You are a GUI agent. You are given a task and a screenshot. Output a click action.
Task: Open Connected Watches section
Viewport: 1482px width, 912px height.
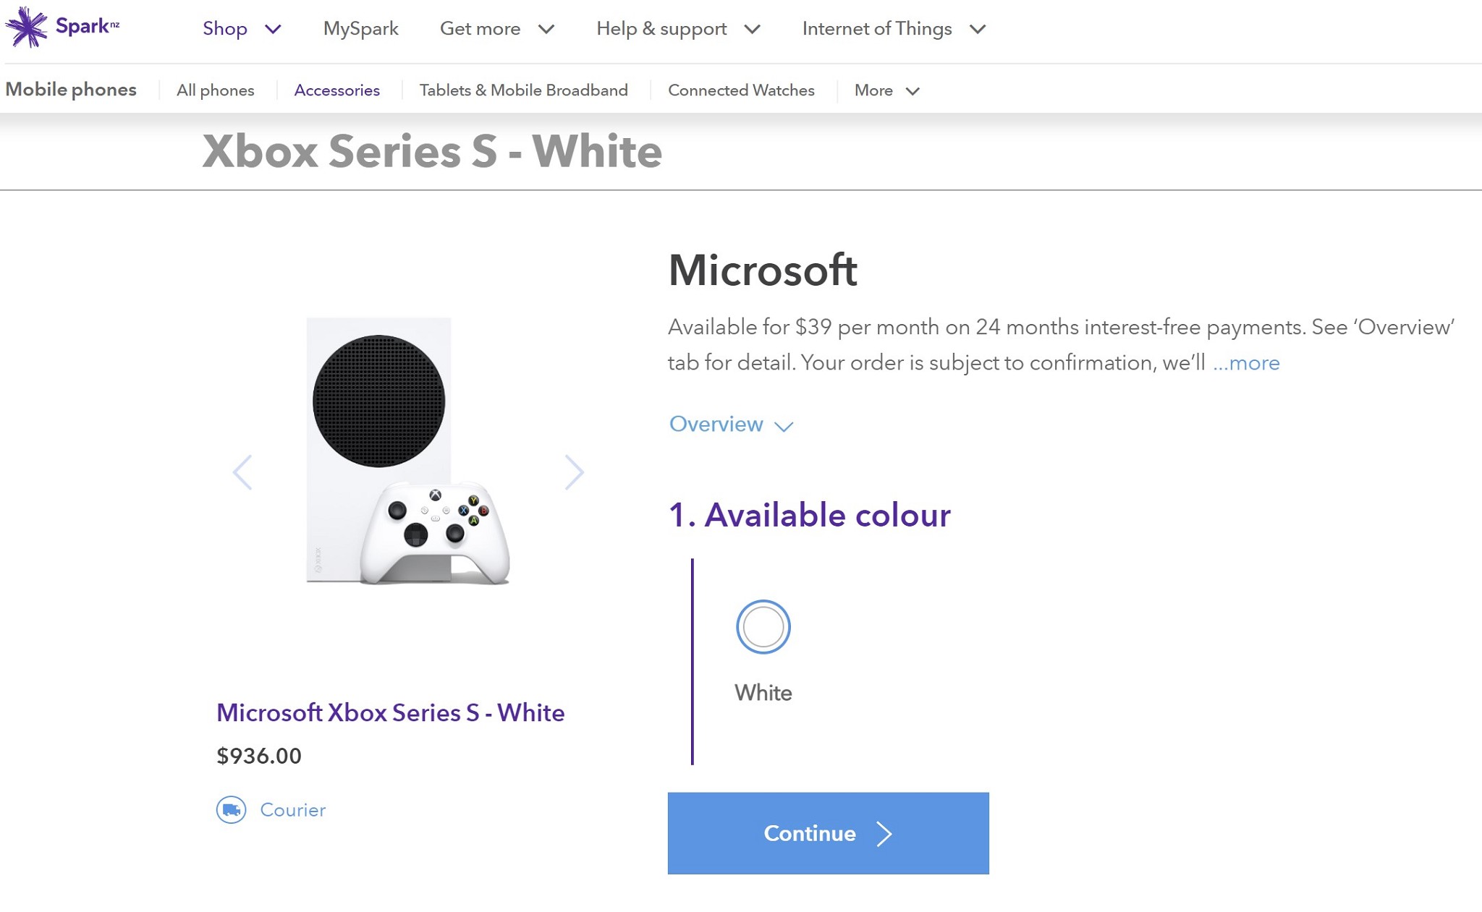pyautogui.click(x=740, y=90)
